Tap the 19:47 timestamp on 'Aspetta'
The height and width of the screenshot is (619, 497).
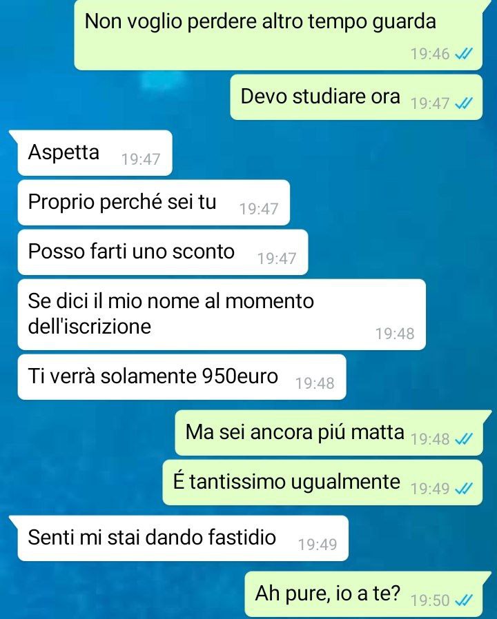pos(141,159)
